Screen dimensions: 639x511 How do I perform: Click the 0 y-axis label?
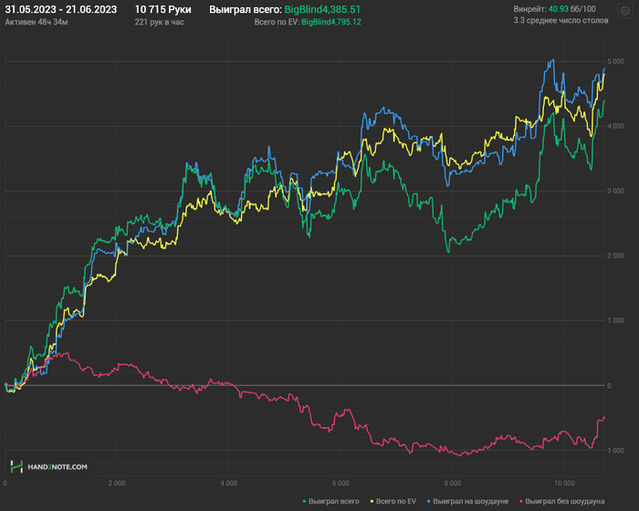609,385
